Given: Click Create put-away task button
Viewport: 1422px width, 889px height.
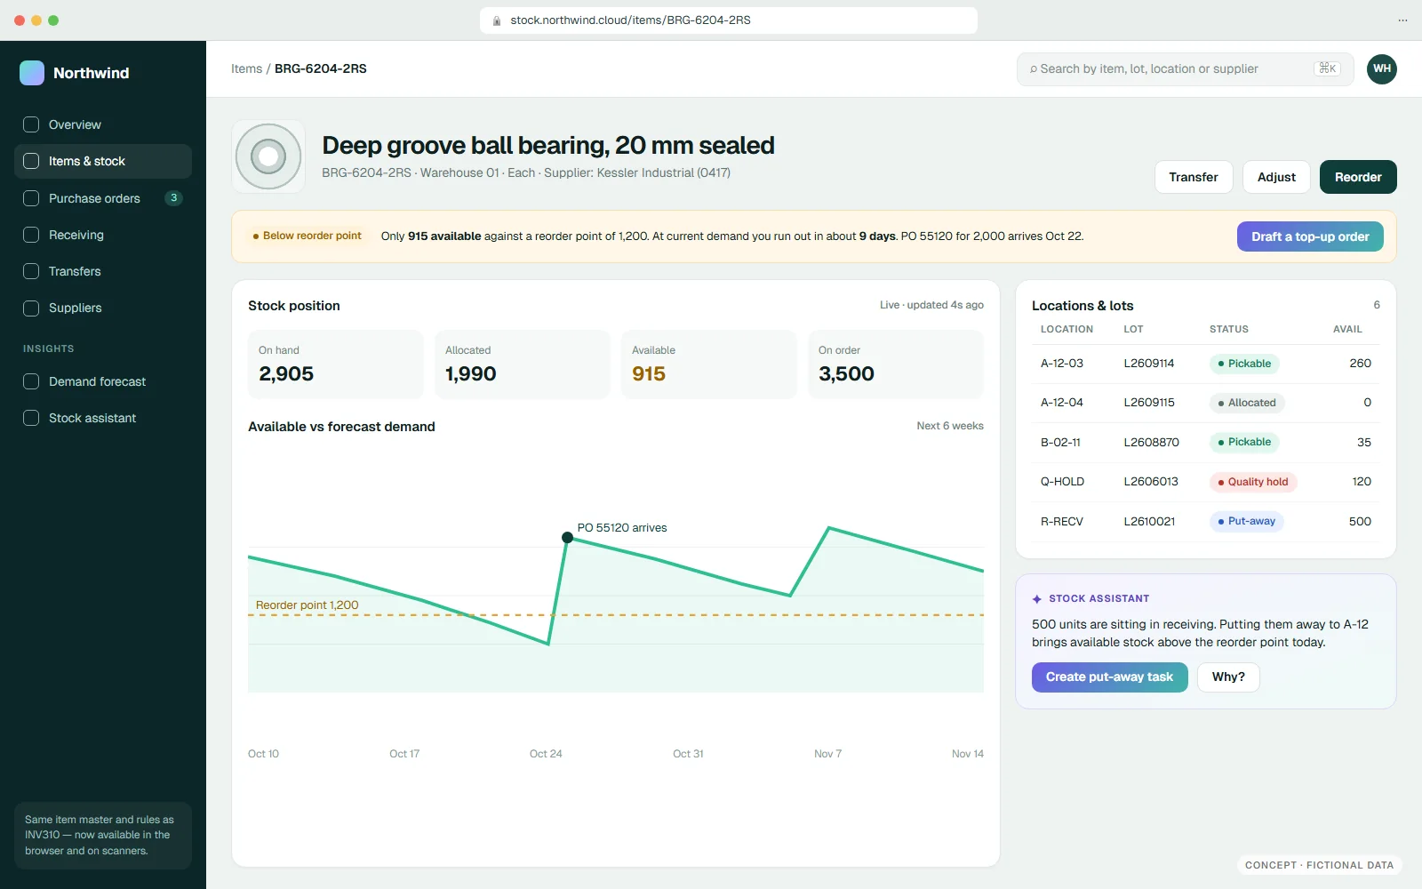Looking at the screenshot, I should pyautogui.click(x=1109, y=677).
